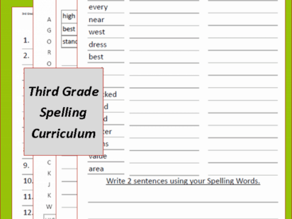Click number "9." on the left worksheet
Image resolution: width=292 pixels, height=219 pixels.
[x=26, y=165]
